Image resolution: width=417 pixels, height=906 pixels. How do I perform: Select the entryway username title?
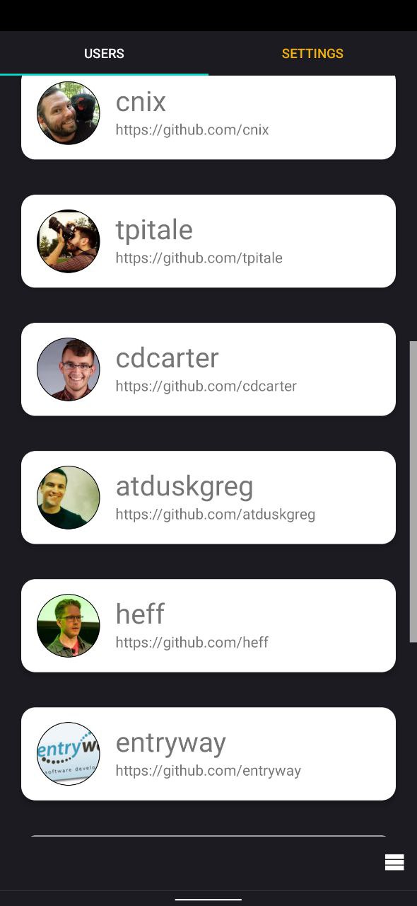171,742
